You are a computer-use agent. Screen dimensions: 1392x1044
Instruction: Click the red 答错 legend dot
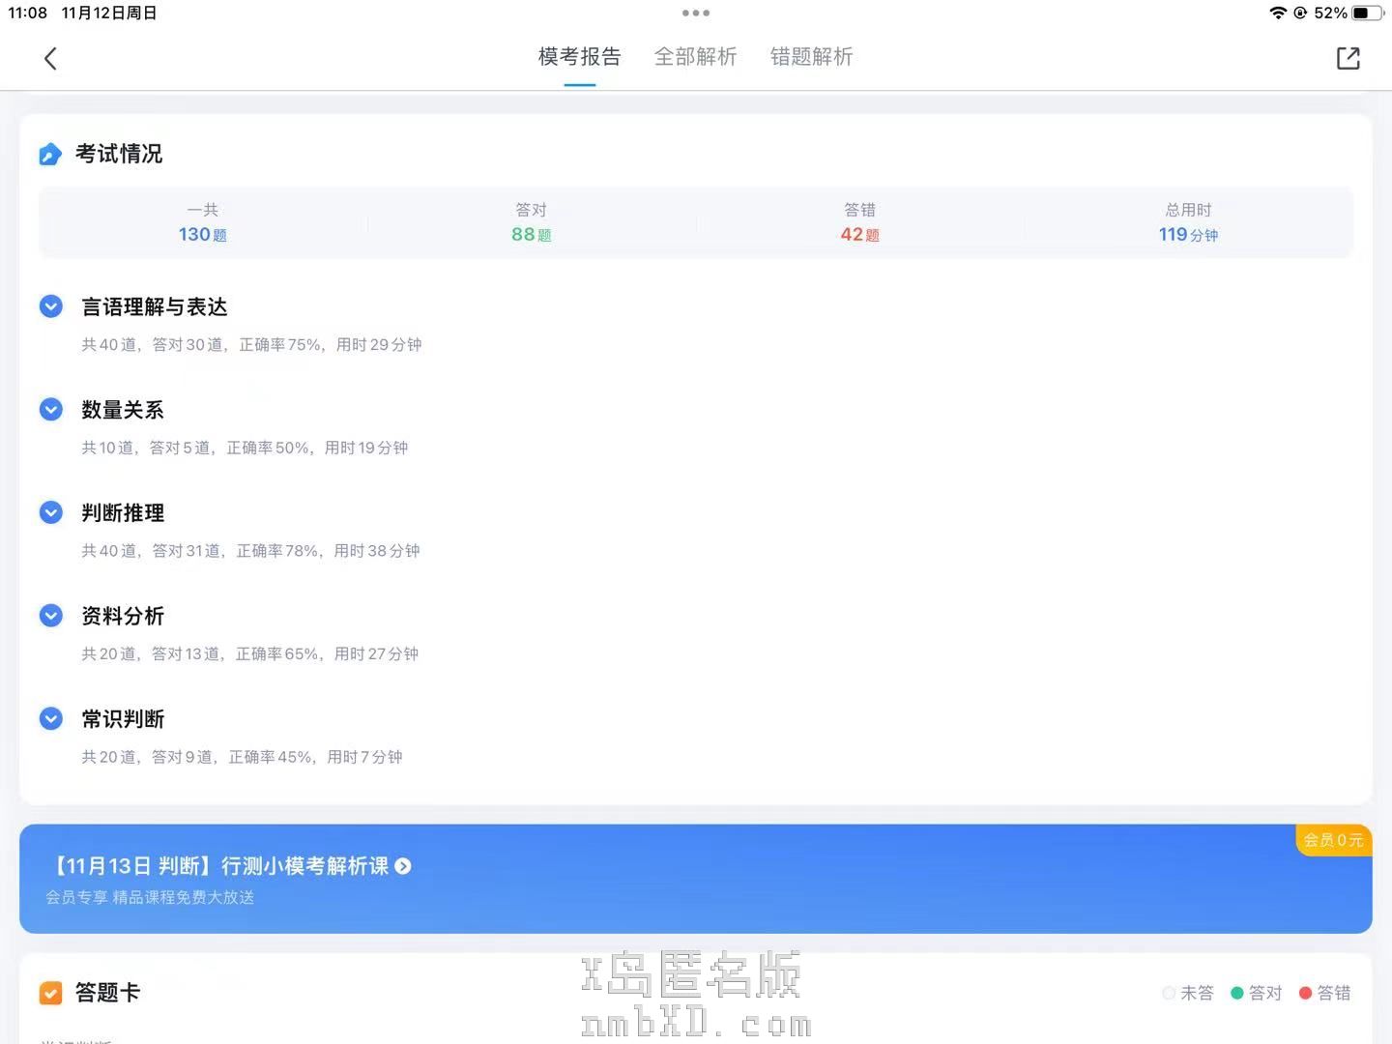tap(1305, 993)
